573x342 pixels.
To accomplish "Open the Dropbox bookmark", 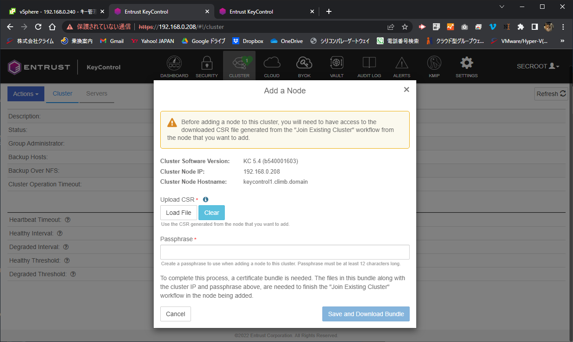I will [x=248, y=41].
